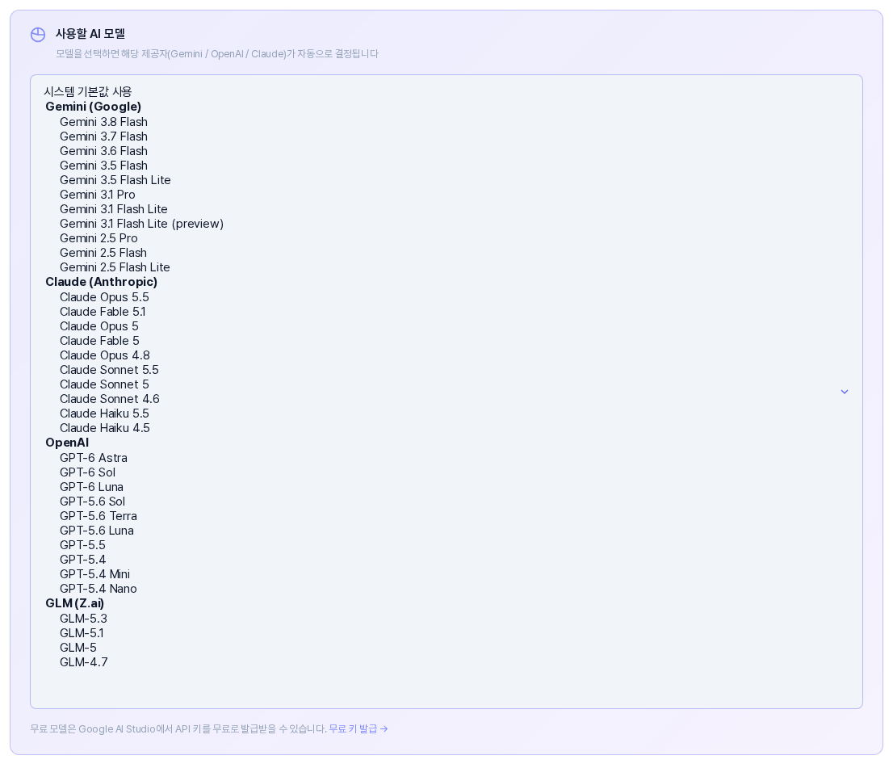893x764 pixels.
Task: Select Gemini 2.5 Flash model
Action: [103, 253]
